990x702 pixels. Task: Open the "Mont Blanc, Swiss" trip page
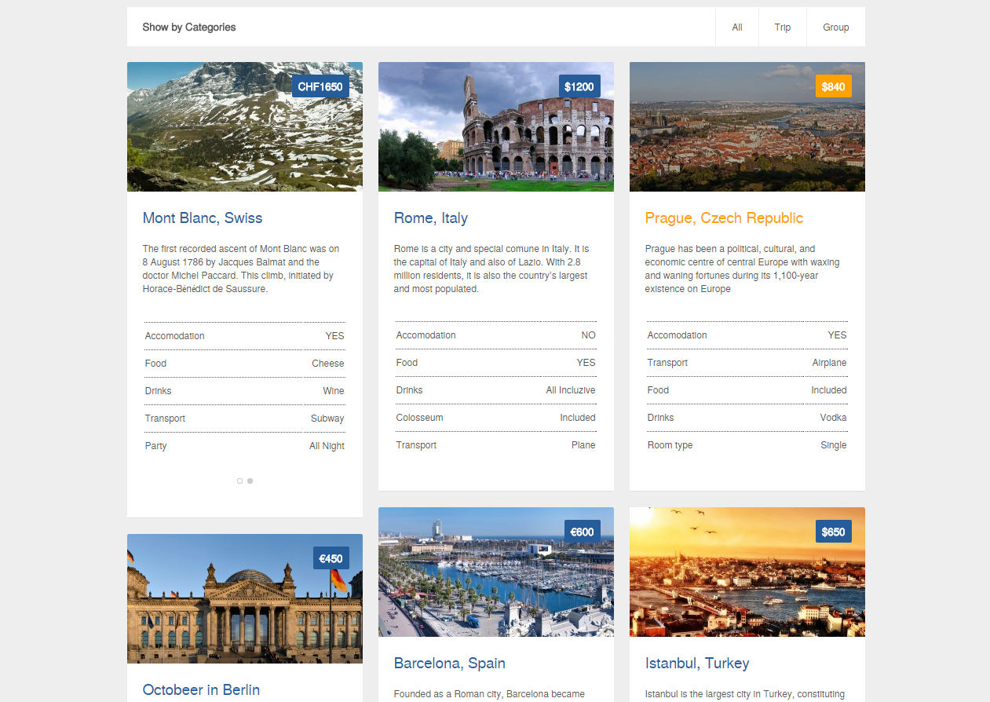pyautogui.click(x=203, y=218)
